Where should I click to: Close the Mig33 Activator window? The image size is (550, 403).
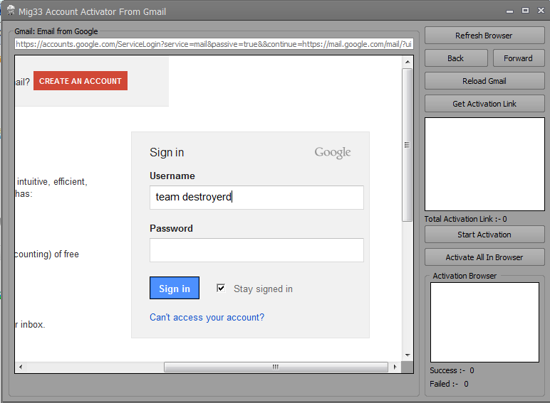541,11
